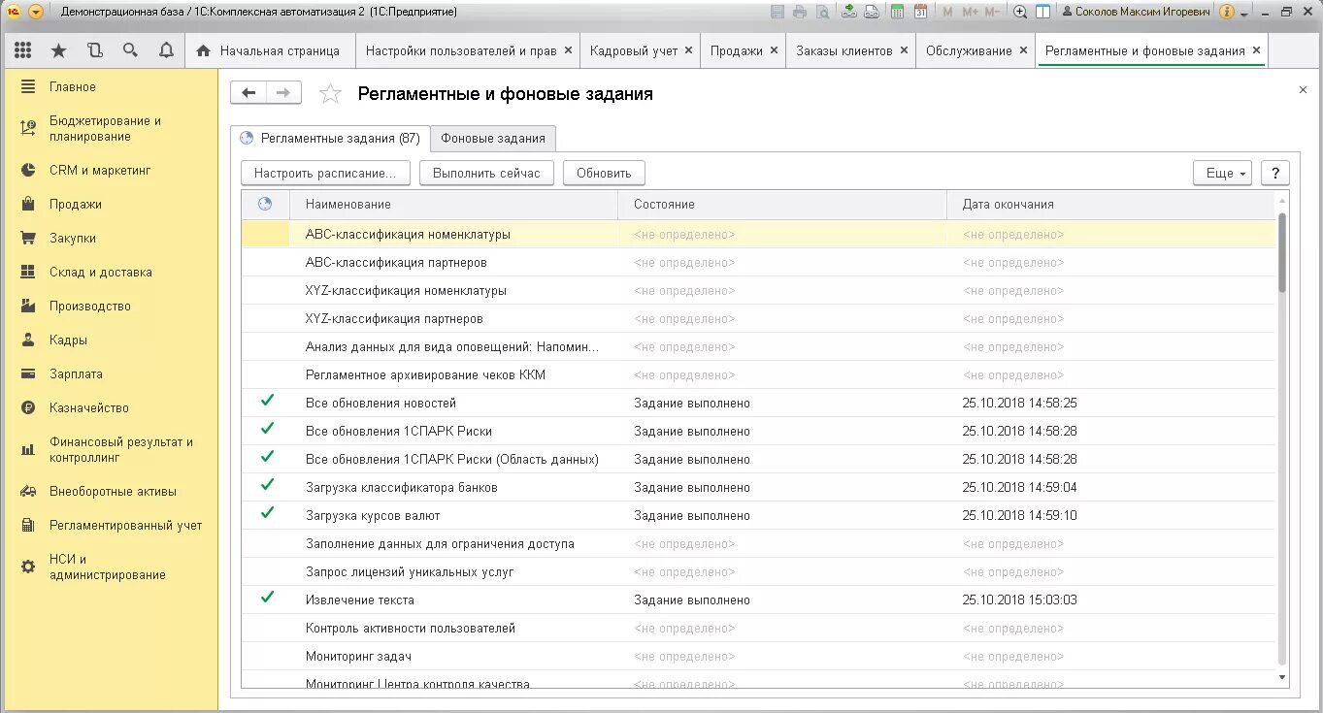This screenshot has width=1323, height=713.
Task: Select Фоновые задания tab
Action: pos(493,138)
